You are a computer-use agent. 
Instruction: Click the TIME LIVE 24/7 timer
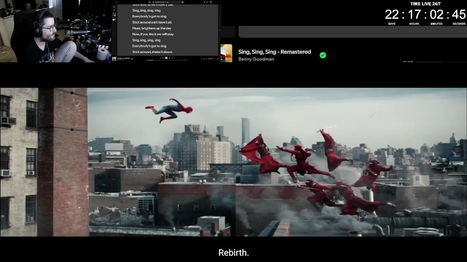425,14
